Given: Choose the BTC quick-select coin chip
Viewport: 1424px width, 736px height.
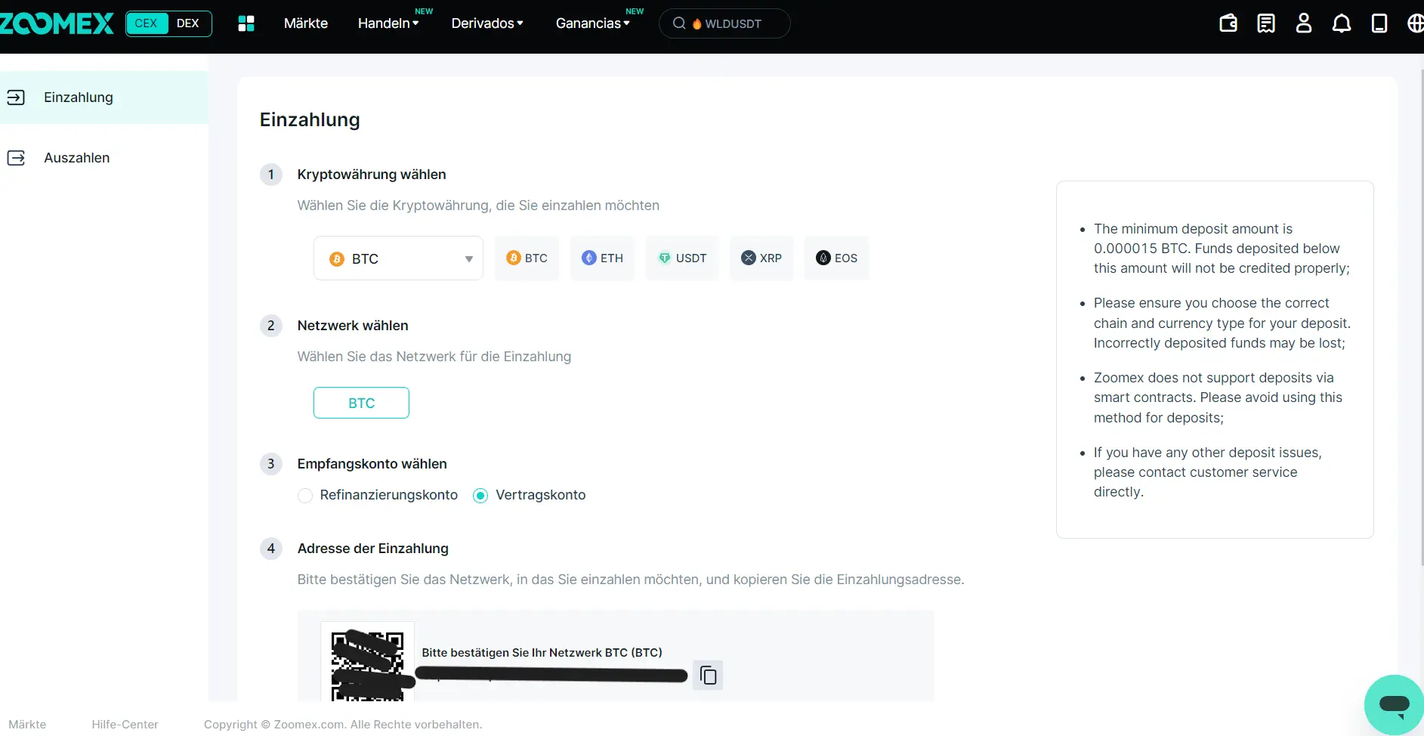Looking at the screenshot, I should 527,258.
